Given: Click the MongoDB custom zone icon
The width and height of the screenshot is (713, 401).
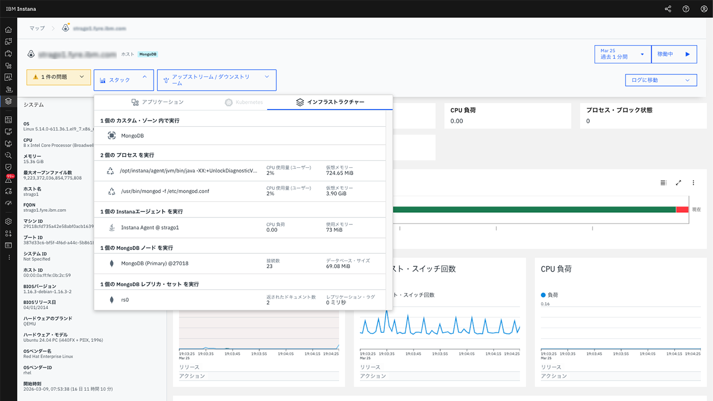Looking at the screenshot, I should [111, 136].
